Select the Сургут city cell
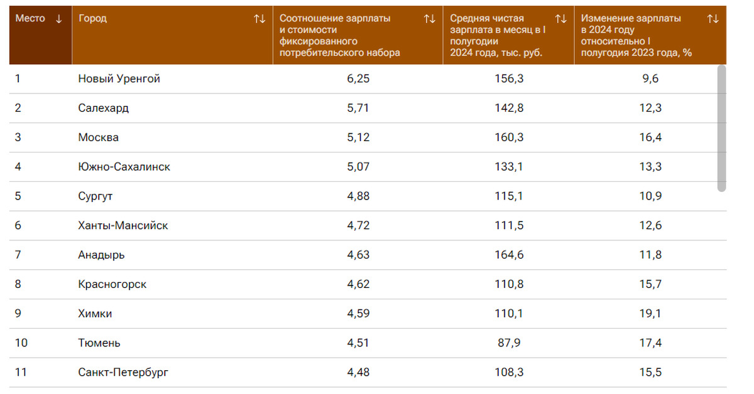 pyautogui.click(x=96, y=196)
